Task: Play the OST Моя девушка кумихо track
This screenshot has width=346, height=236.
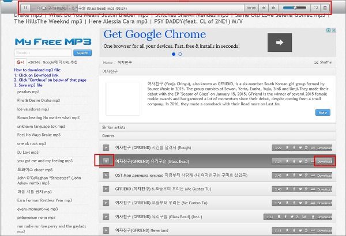Action: tap(106, 175)
